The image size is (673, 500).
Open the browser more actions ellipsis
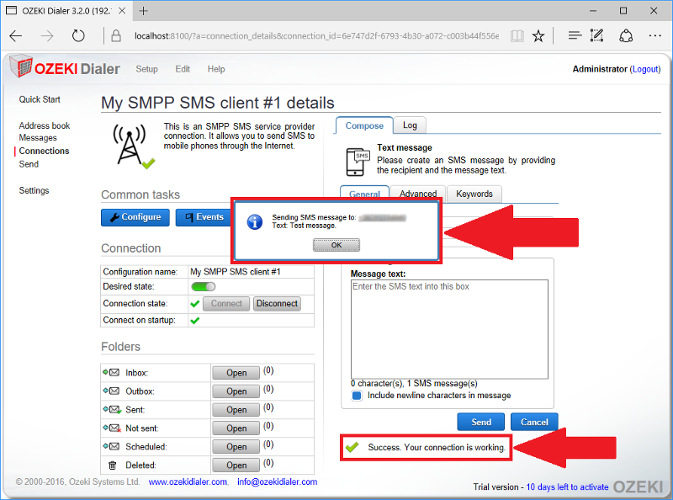[x=654, y=36]
